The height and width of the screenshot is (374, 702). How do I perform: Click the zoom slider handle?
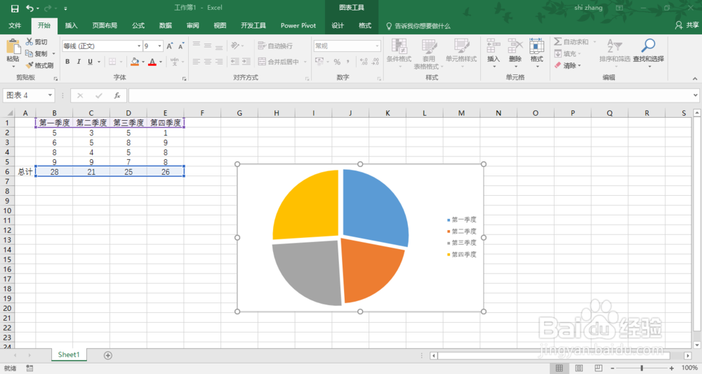tap(641, 368)
